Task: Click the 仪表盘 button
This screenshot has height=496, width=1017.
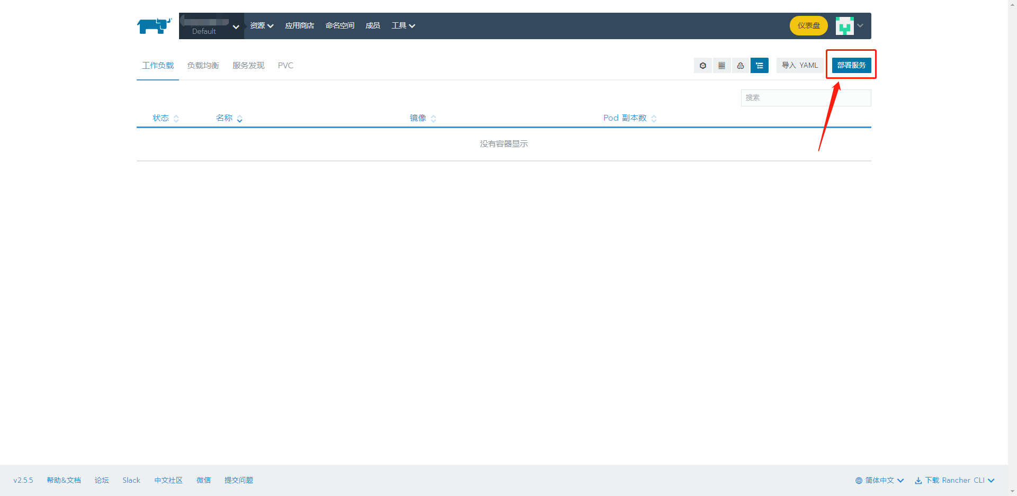Action: tap(808, 25)
